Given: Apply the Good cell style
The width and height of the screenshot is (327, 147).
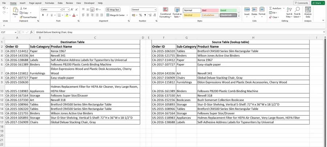Looking at the screenshot, I should (x=228, y=11).
